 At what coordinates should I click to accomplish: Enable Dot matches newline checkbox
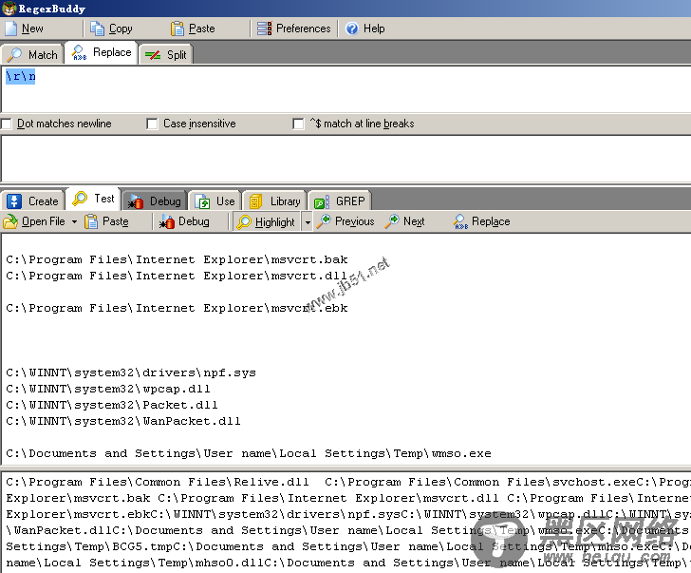(x=6, y=124)
